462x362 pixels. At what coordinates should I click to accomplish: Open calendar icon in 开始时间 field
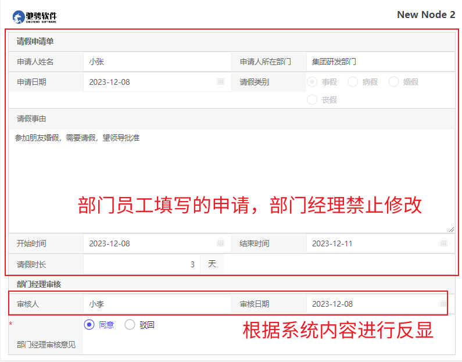221,243
